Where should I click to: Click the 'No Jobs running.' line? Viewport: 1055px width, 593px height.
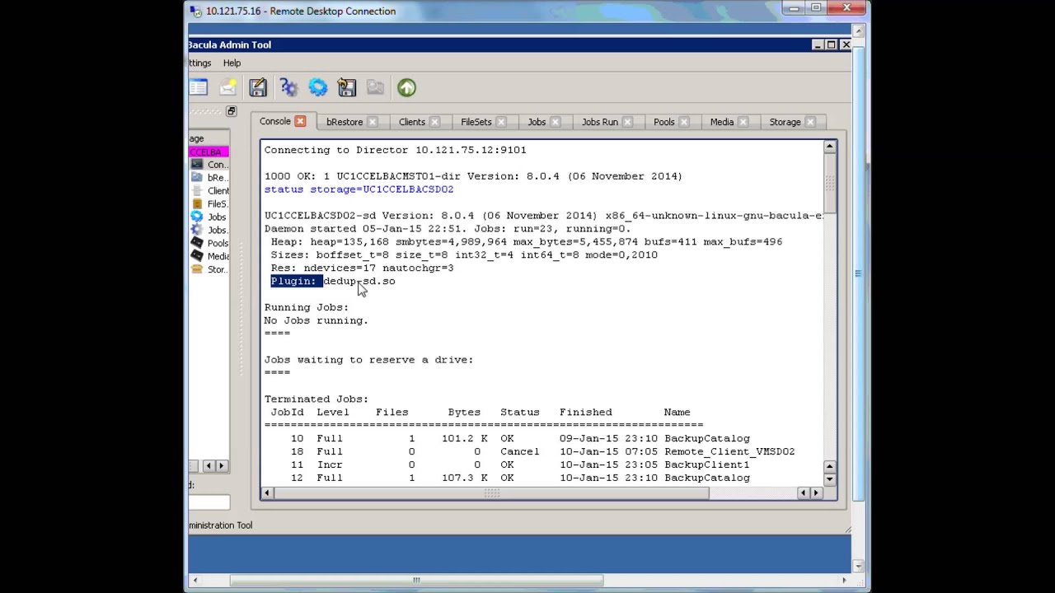click(316, 320)
